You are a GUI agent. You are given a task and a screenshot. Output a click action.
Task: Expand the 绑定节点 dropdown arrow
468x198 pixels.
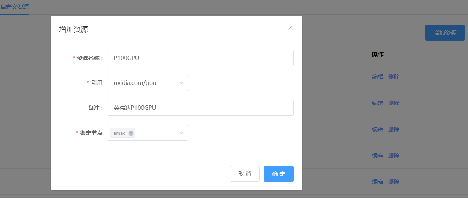[x=181, y=133]
